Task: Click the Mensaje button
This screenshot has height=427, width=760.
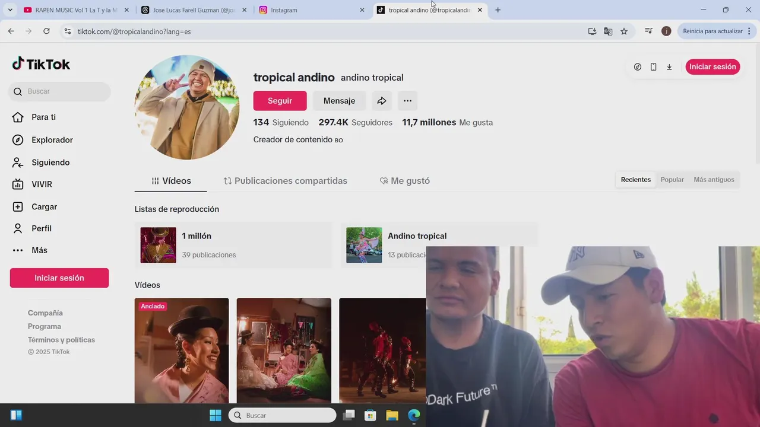Action: [x=340, y=101]
